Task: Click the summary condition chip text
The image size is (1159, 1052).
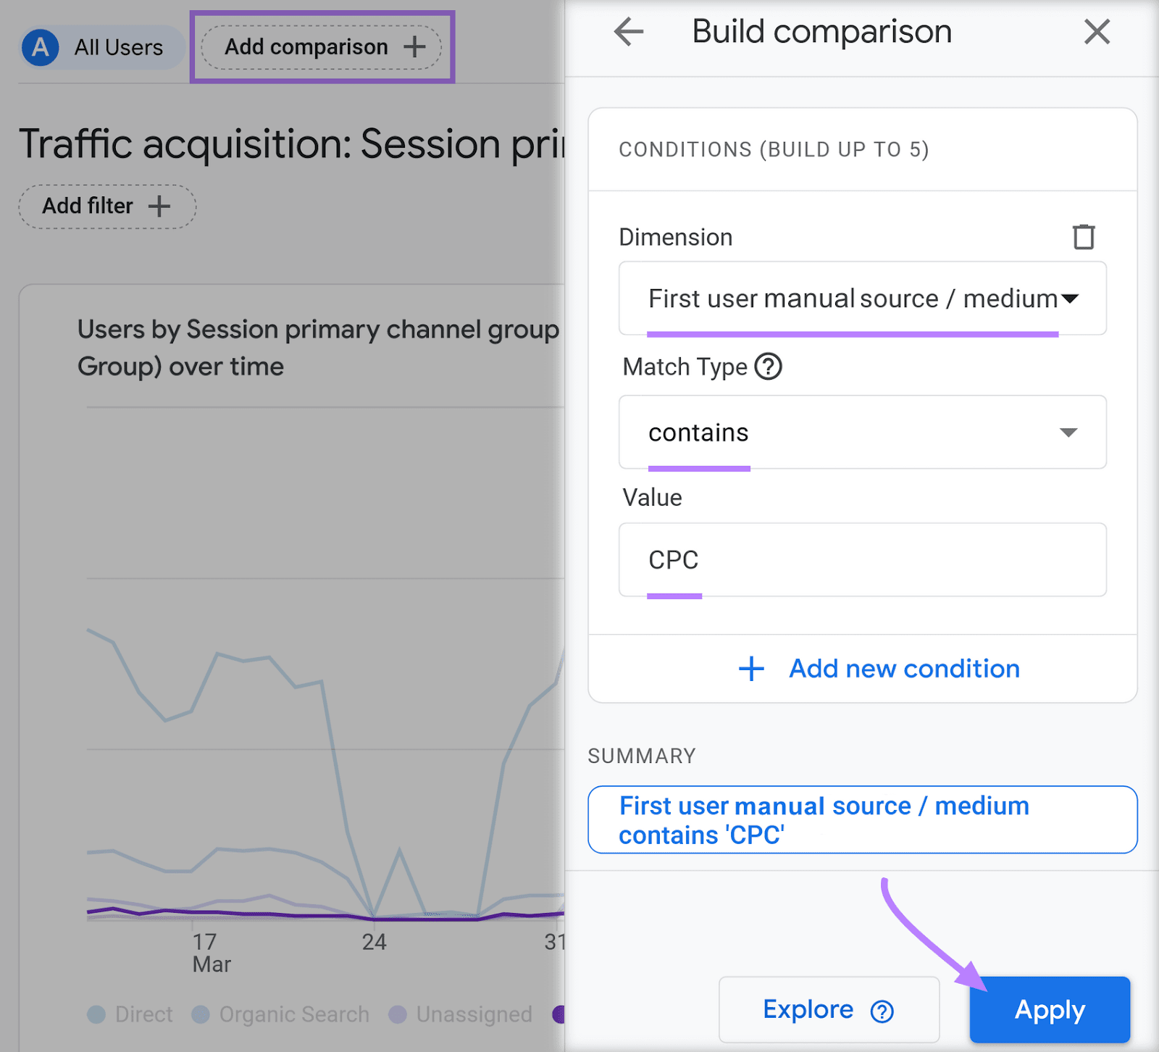Action: click(824, 820)
